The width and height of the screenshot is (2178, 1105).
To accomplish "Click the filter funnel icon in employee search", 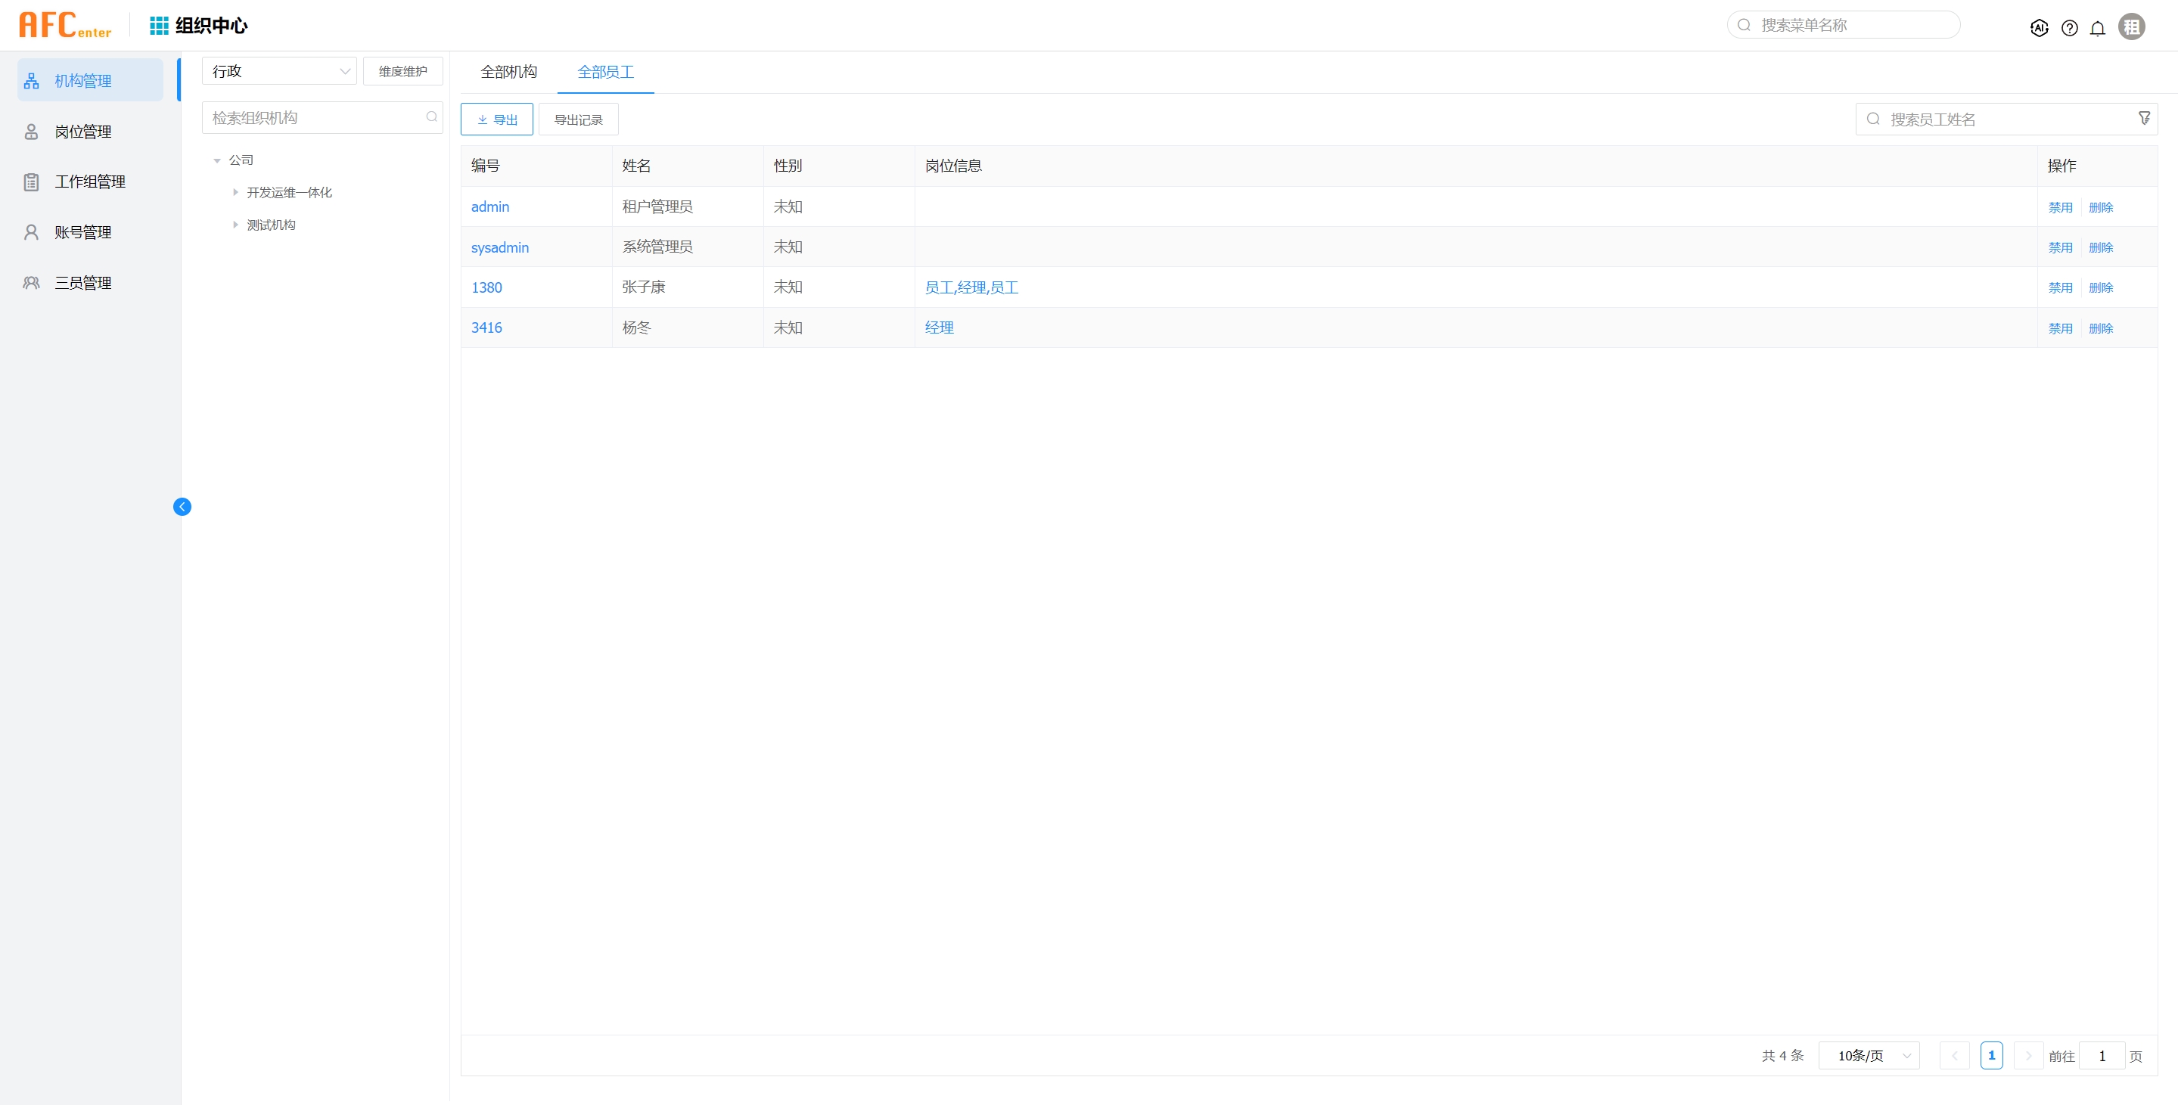I will (x=2144, y=118).
